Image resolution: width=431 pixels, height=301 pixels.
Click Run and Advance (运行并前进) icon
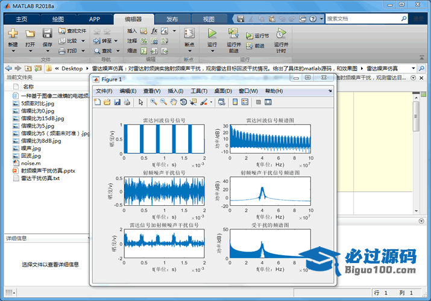(x=233, y=33)
